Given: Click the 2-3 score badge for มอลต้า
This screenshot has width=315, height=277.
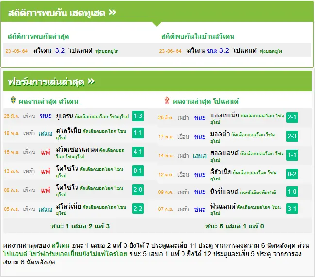Looking at the screenshot, I should click(x=292, y=136).
